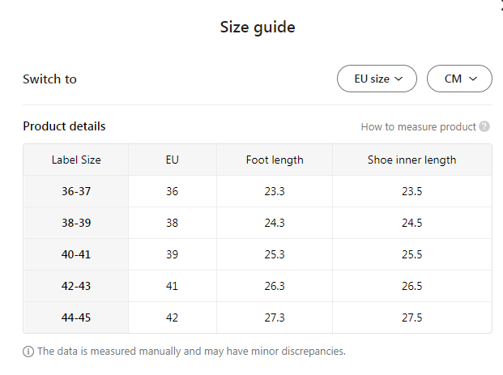Open How to measure product link

coord(418,126)
